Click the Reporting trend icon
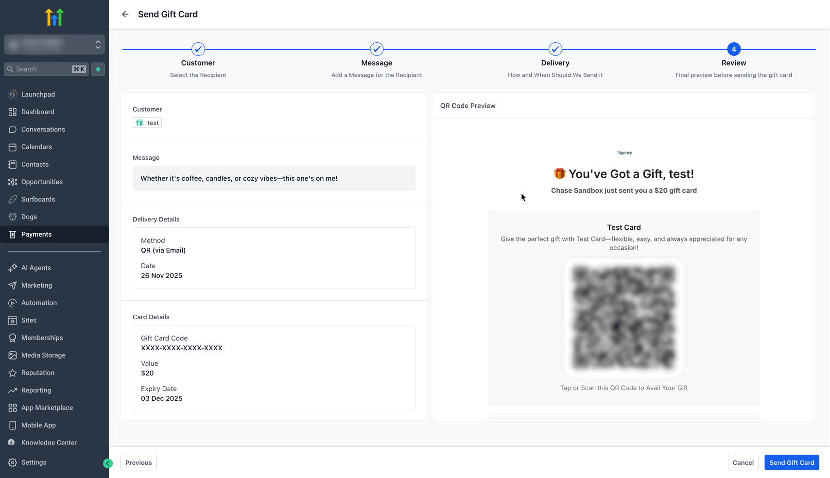 pos(13,390)
